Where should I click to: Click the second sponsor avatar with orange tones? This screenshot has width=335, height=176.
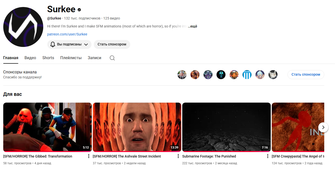click(195, 75)
